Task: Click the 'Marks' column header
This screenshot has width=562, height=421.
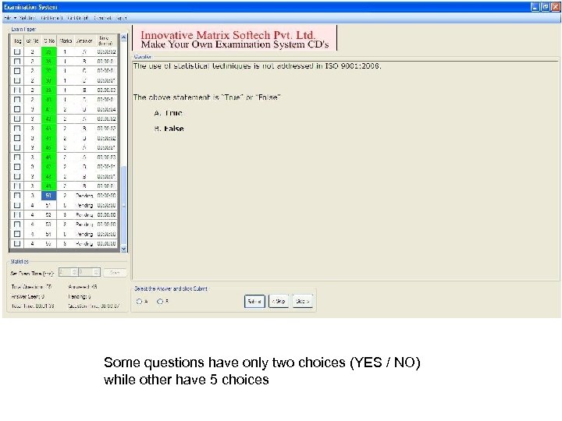Action: [x=66, y=41]
